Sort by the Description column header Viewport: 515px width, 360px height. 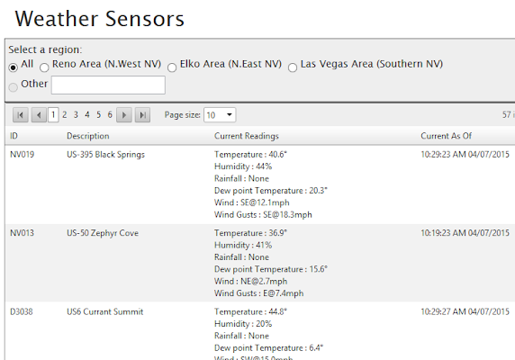88,136
